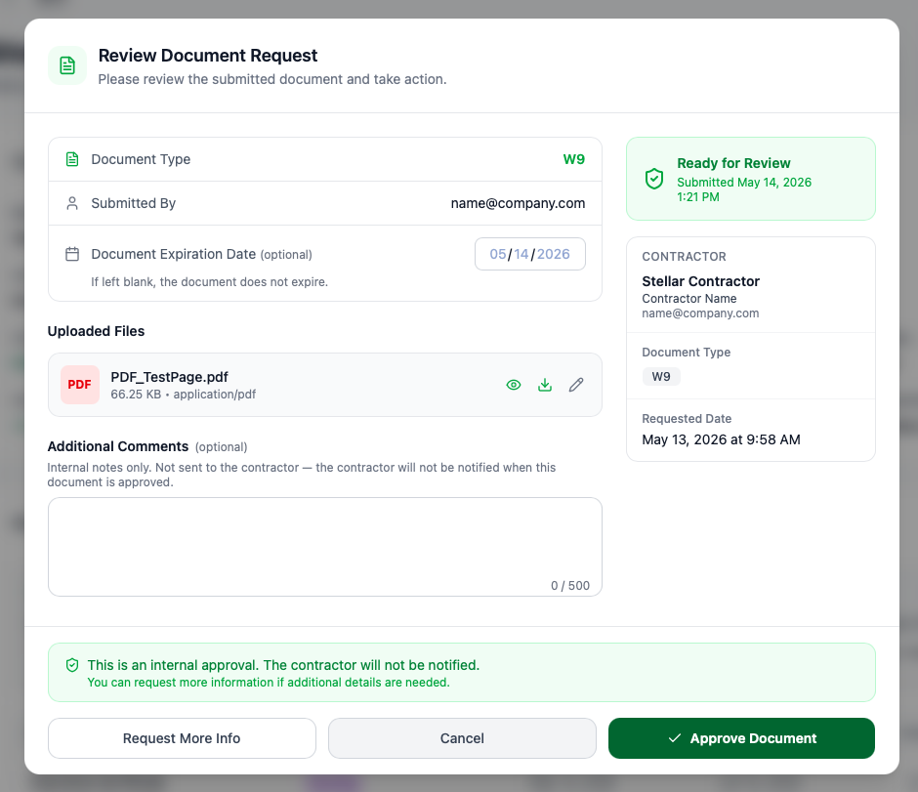Select the year 2026 in expiration date
918x792 pixels.
coord(554,254)
